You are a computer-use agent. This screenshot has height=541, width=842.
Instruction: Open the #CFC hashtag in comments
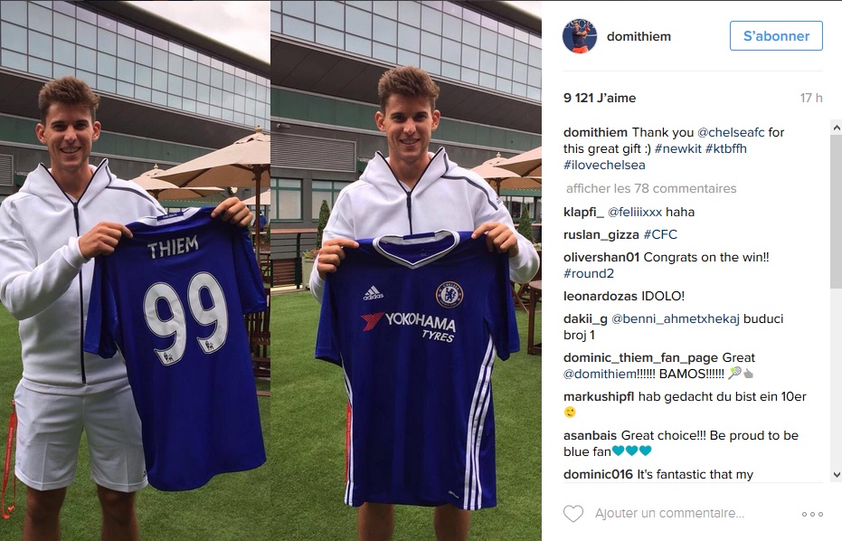pos(660,235)
